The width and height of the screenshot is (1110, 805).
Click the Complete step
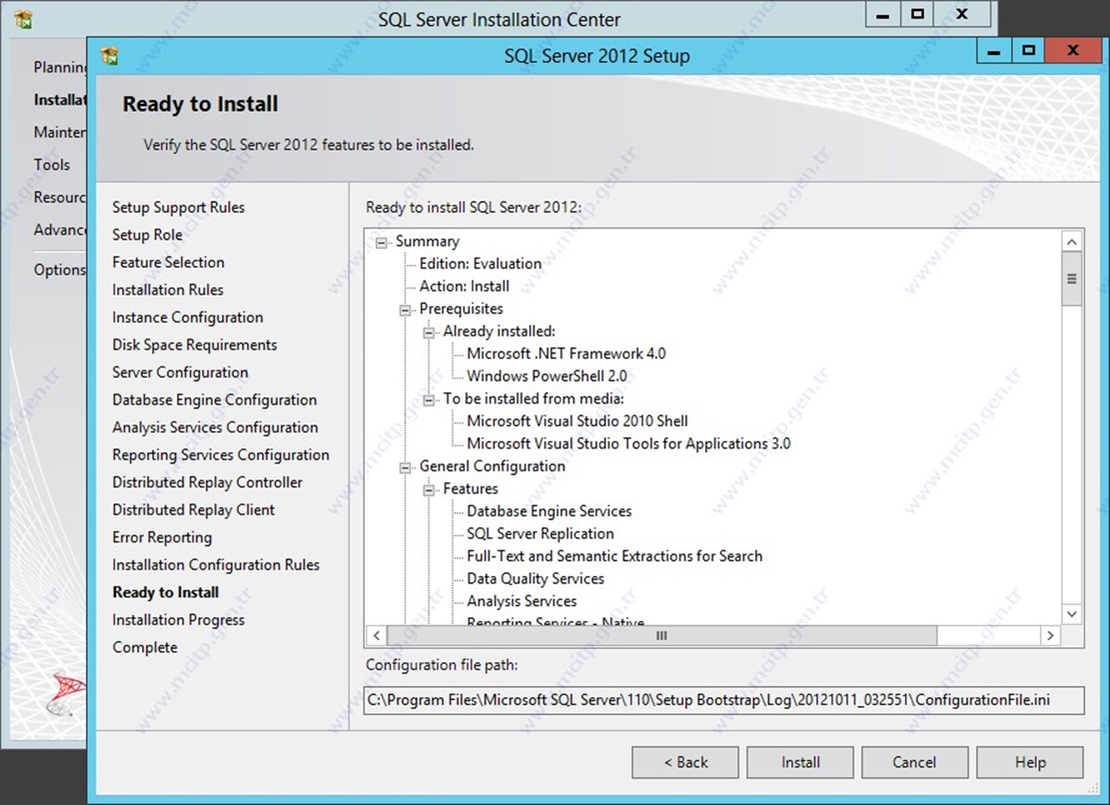point(145,648)
